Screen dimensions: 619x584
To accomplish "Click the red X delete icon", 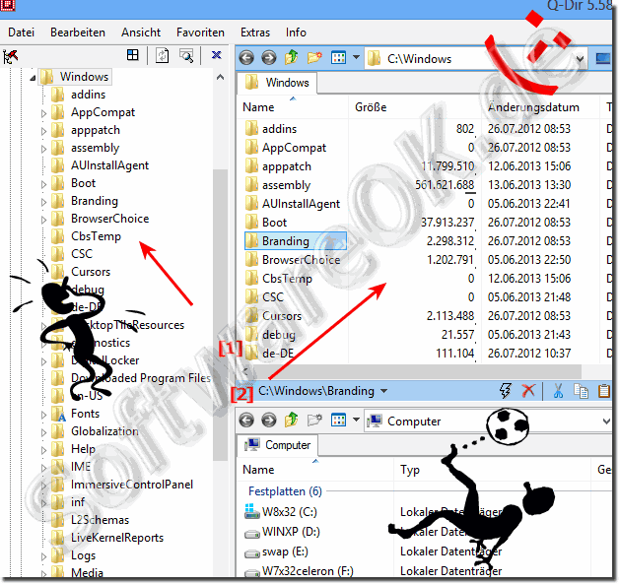I will (x=528, y=391).
